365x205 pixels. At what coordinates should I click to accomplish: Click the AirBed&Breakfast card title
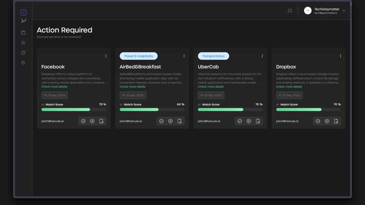[x=140, y=67]
